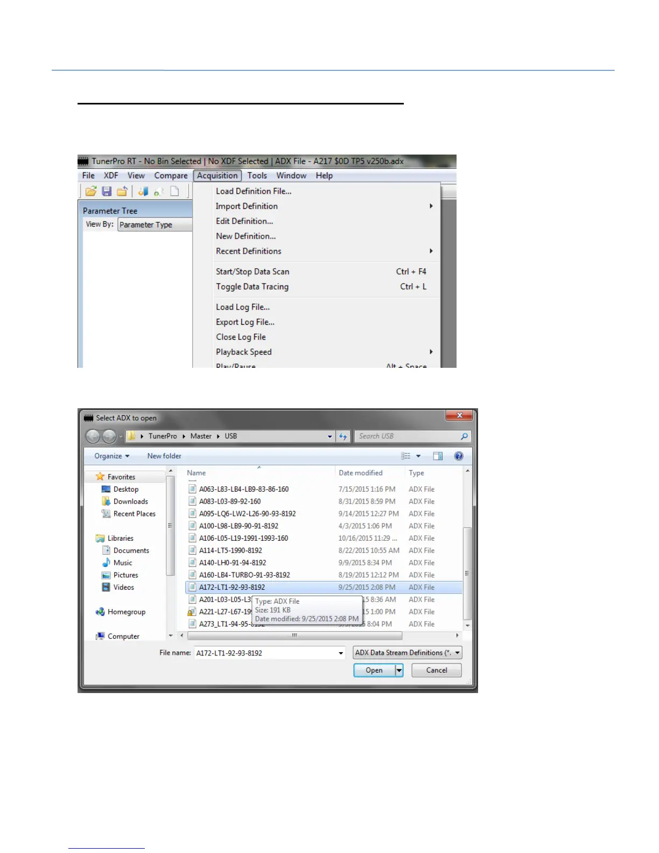This screenshot has height=853, width=659.
Task: Open the View By Parameter Type dropdown
Action: pyautogui.click(x=155, y=225)
